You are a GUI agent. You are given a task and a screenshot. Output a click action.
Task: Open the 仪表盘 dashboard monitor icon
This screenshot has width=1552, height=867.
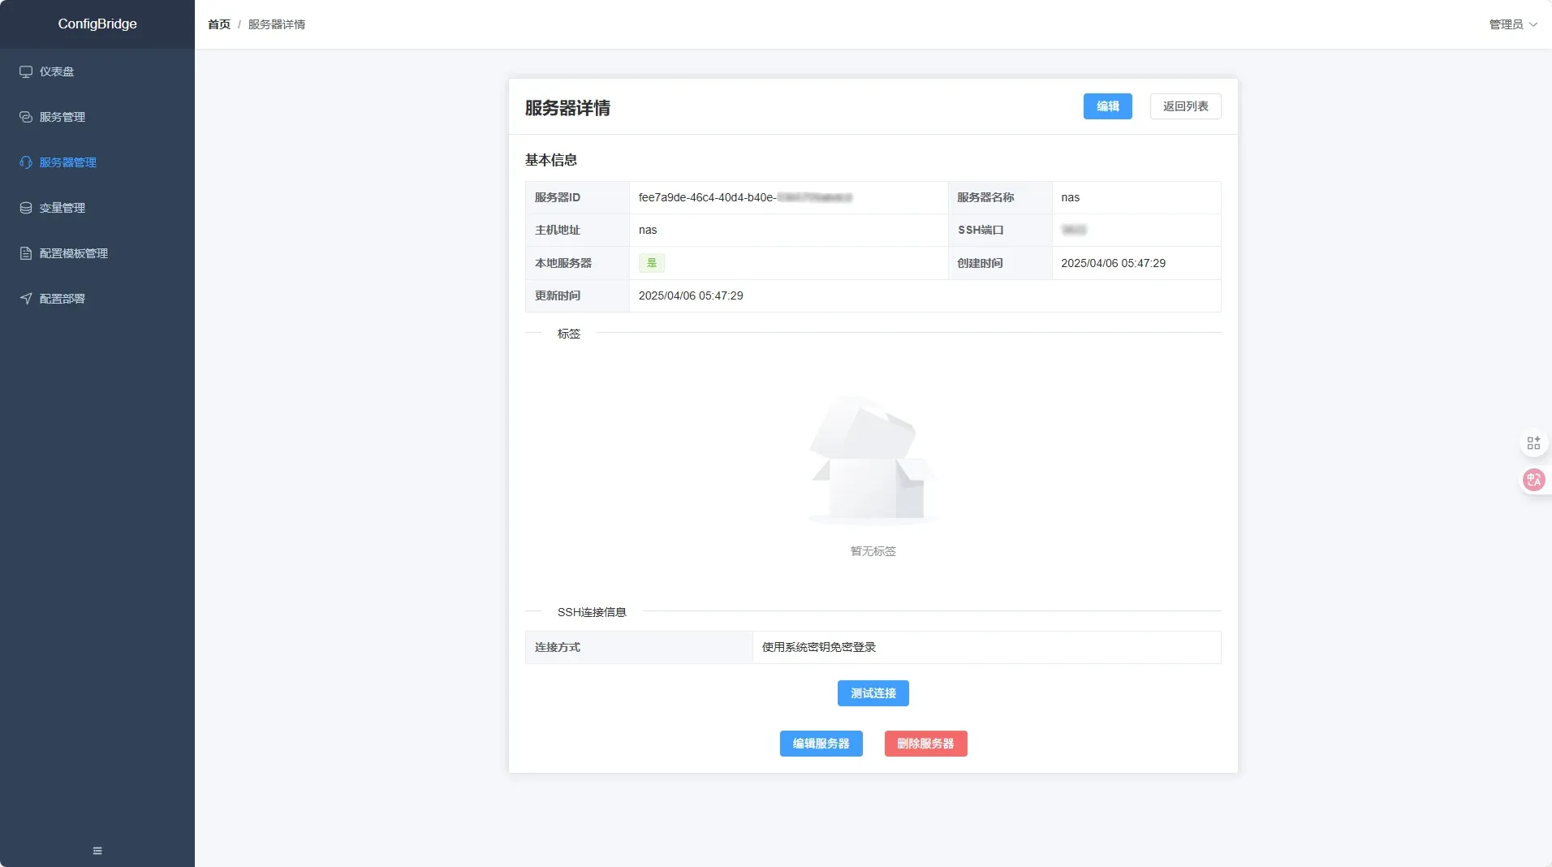[25, 71]
